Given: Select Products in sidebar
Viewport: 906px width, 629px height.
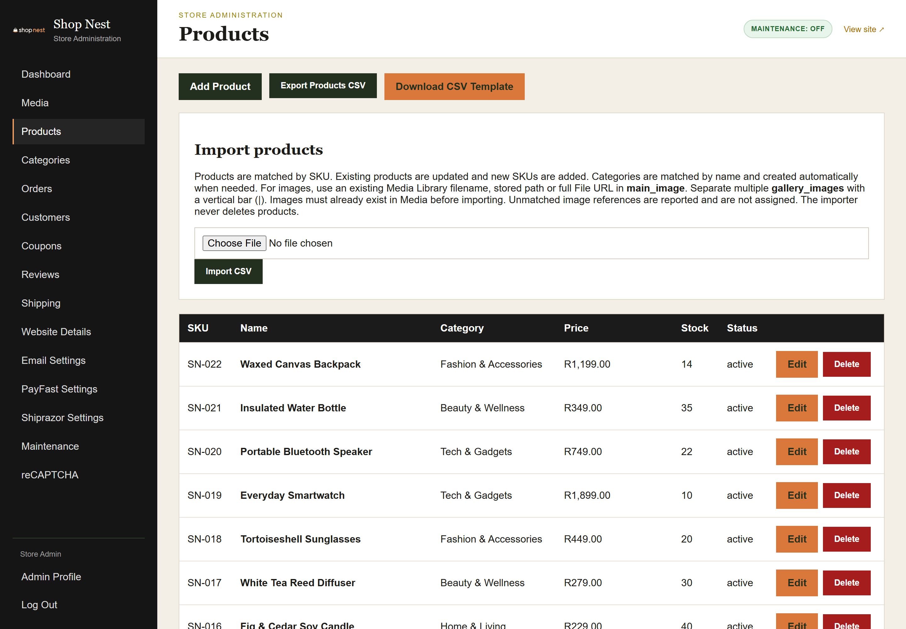Looking at the screenshot, I should pos(78,132).
